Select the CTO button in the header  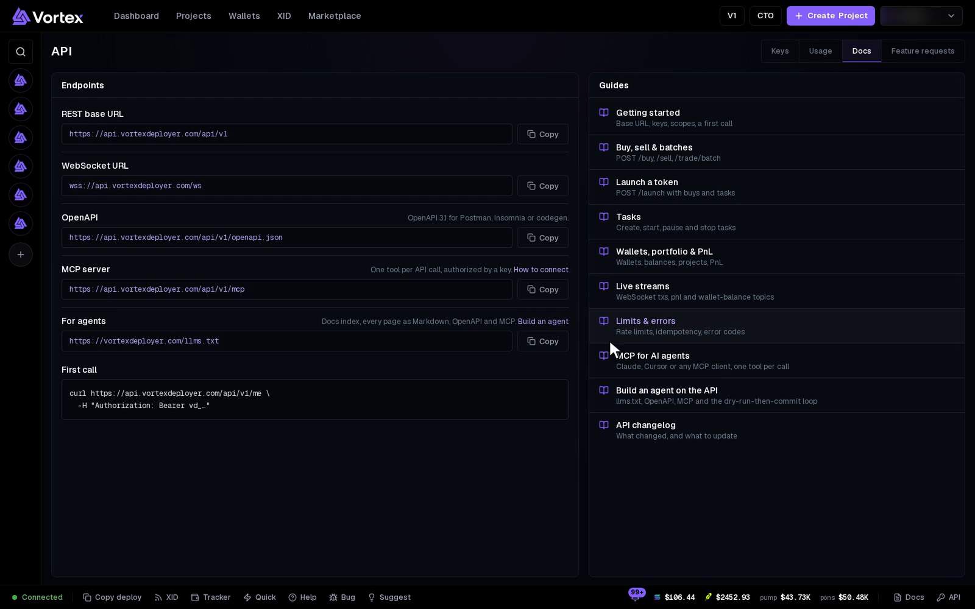[x=765, y=16]
